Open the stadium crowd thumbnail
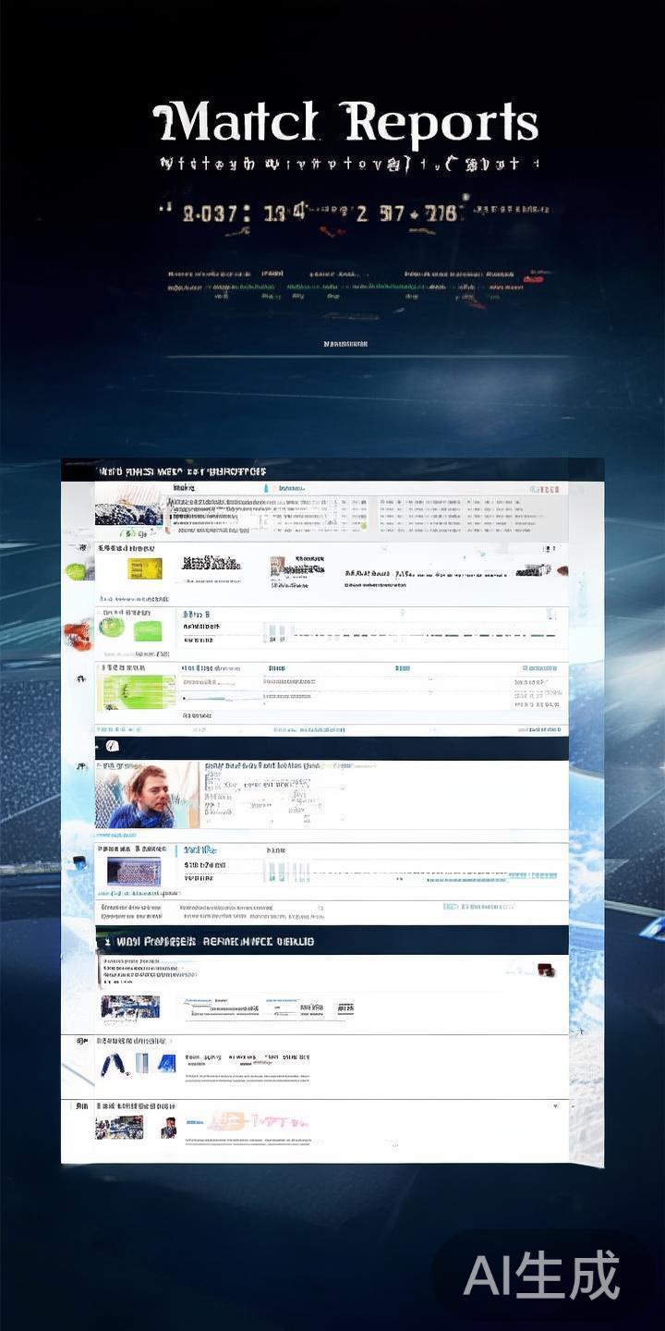Viewport: 665px width, 1331px height. (134, 871)
